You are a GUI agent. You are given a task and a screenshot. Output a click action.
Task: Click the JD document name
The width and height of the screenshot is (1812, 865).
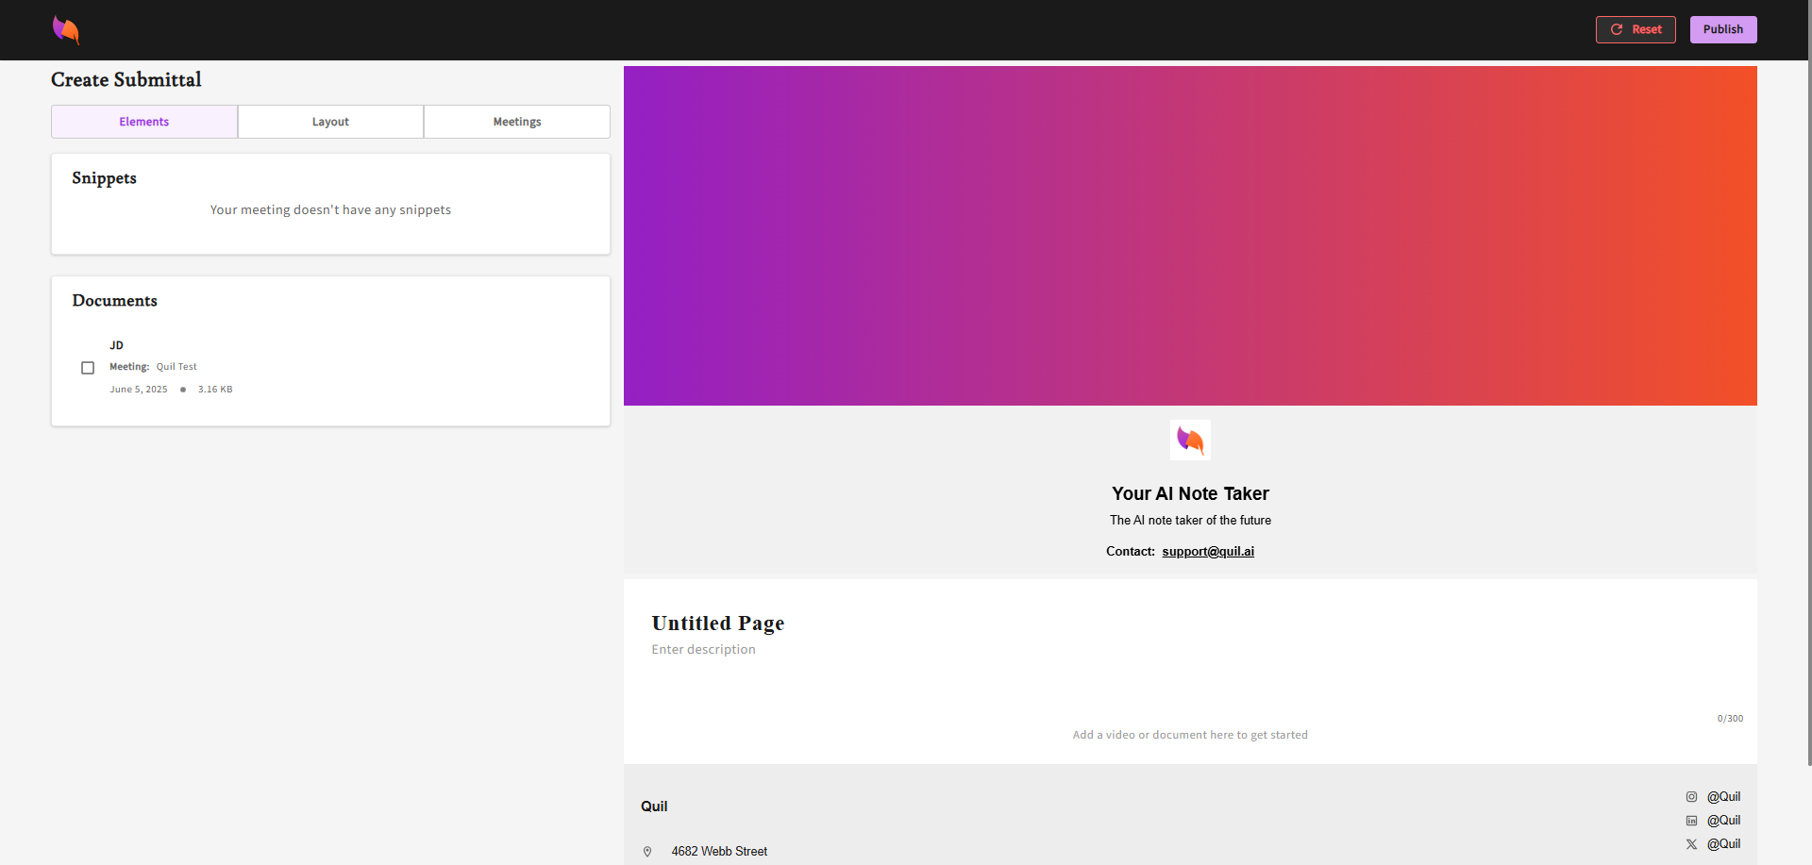point(116,345)
